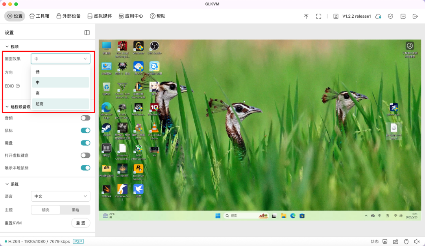Open the 语言 language dropdown
Screen dimensions: 425x246
coord(60,196)
